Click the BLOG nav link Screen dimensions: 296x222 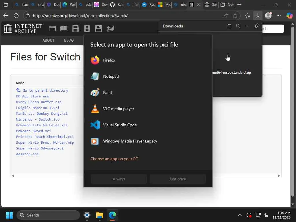pos(69,40)
